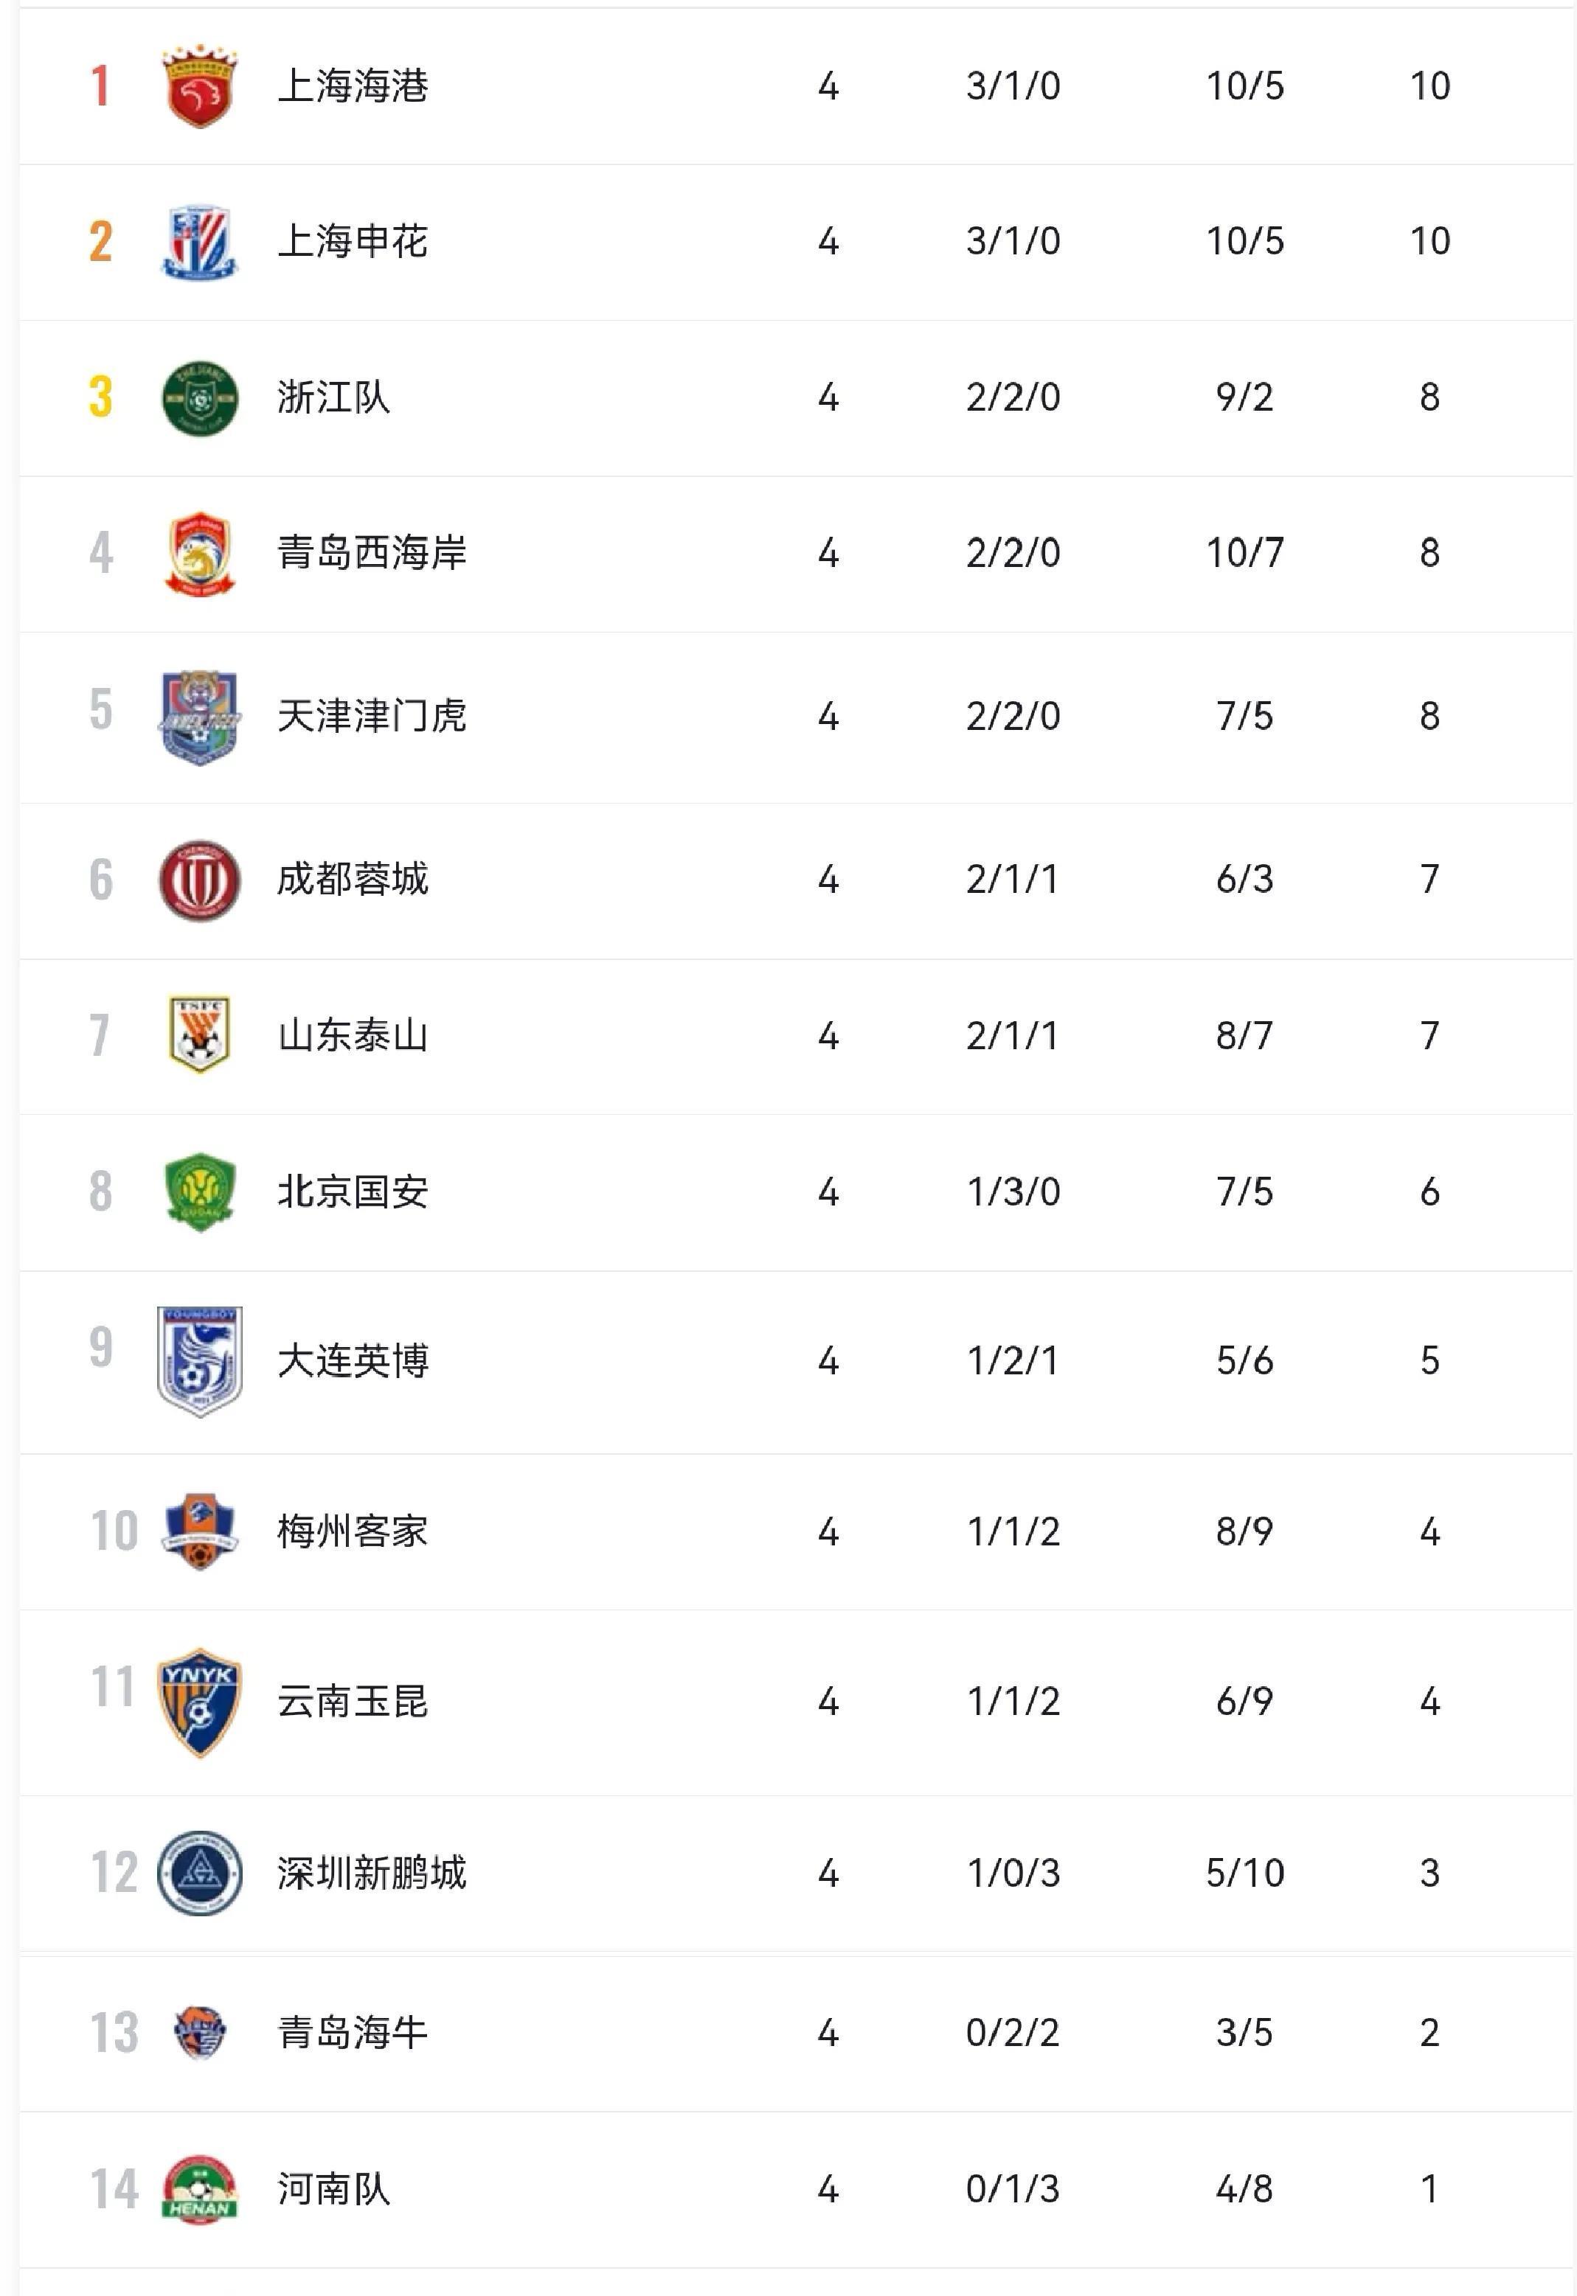Click the Shenzhen Peng City (深圳新鹏城) circular badge
The width and height of the screenshot is (1577, 2296).
point(198,1872)
